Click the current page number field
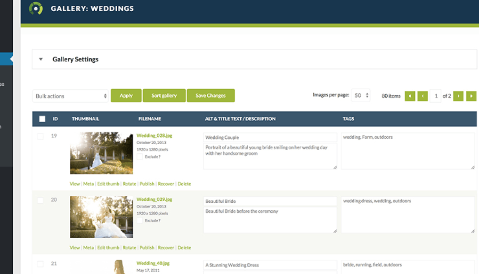 pos(435,96)
